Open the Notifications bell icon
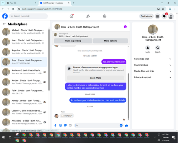This screenshot has width=178, height=143. [x=164, y=16]
